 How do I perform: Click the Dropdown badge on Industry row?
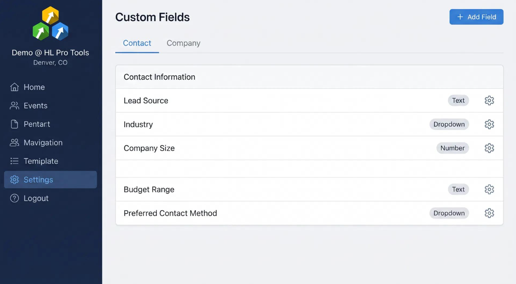pos(449,124)
